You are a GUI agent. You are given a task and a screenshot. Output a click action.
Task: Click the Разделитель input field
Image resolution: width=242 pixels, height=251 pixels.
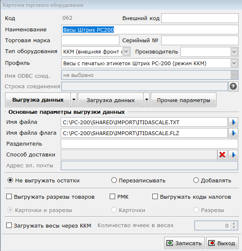click(x=149, y=144)
